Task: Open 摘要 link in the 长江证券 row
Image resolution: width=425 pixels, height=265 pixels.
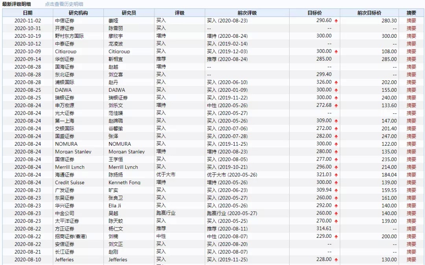Action: pyautogui.click(x=411, y=252)
